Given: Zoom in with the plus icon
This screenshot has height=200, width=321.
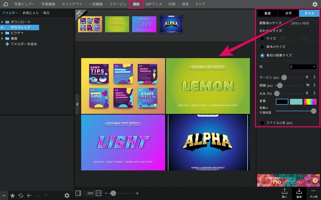Looking at the screenshot, I should tap(137, 193).
